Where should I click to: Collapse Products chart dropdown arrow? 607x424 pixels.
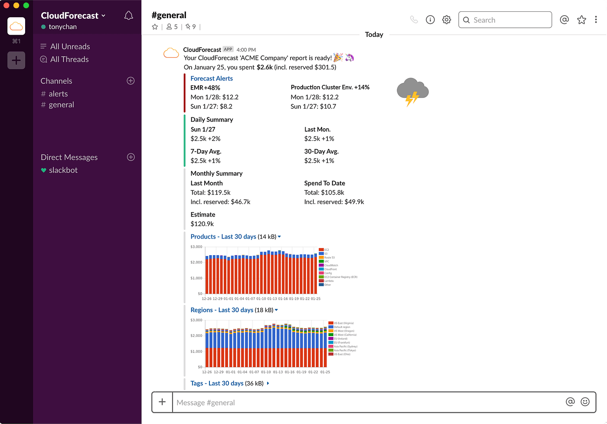[279, 237]
